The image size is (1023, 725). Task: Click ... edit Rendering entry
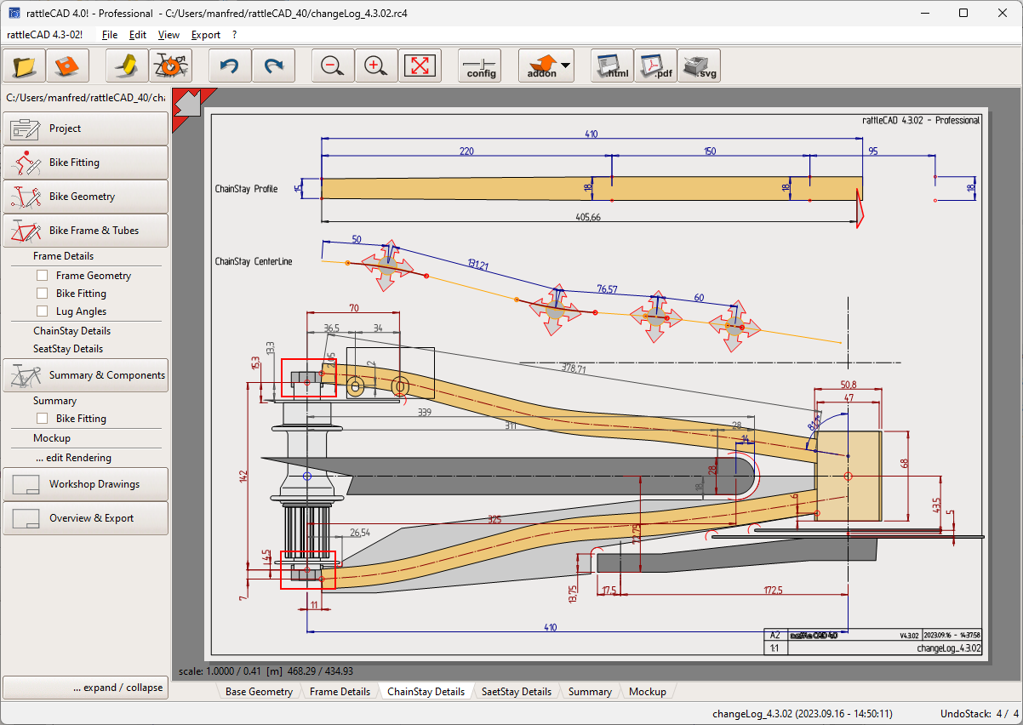point(74,458)
